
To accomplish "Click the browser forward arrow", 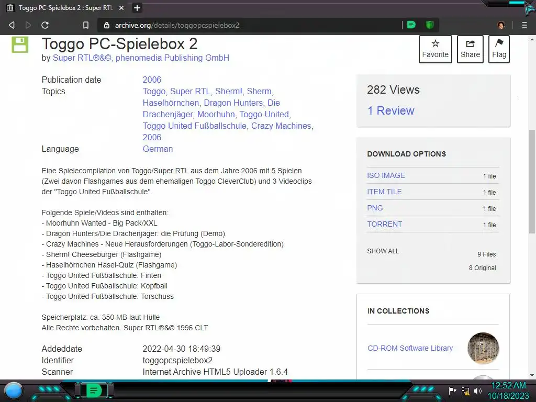I will (x=28, y=25).
